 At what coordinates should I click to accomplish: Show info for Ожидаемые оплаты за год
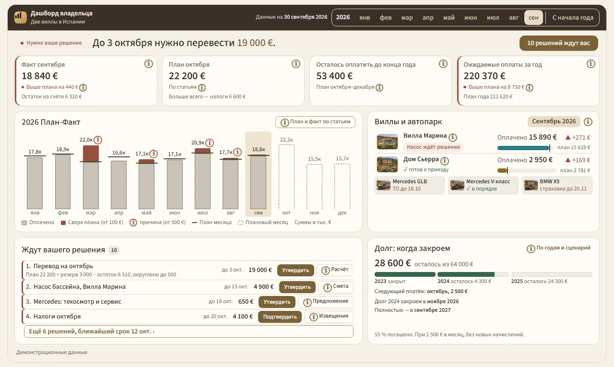pos(590,64)
